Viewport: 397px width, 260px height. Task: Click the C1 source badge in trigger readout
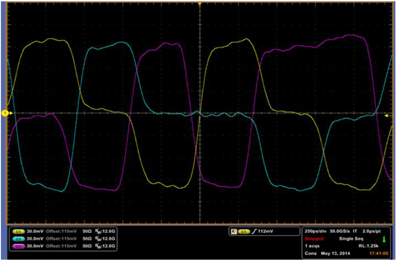tap(244, 232)
